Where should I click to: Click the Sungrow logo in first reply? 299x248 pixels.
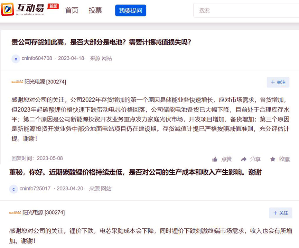click(x=17, y=82)
